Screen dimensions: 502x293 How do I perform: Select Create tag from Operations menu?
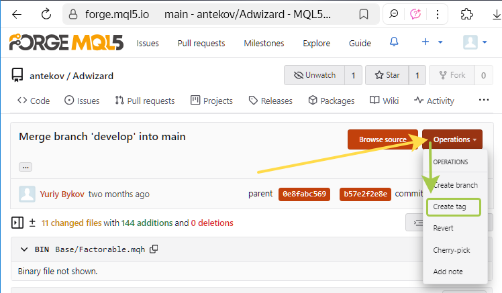[453, 207]
